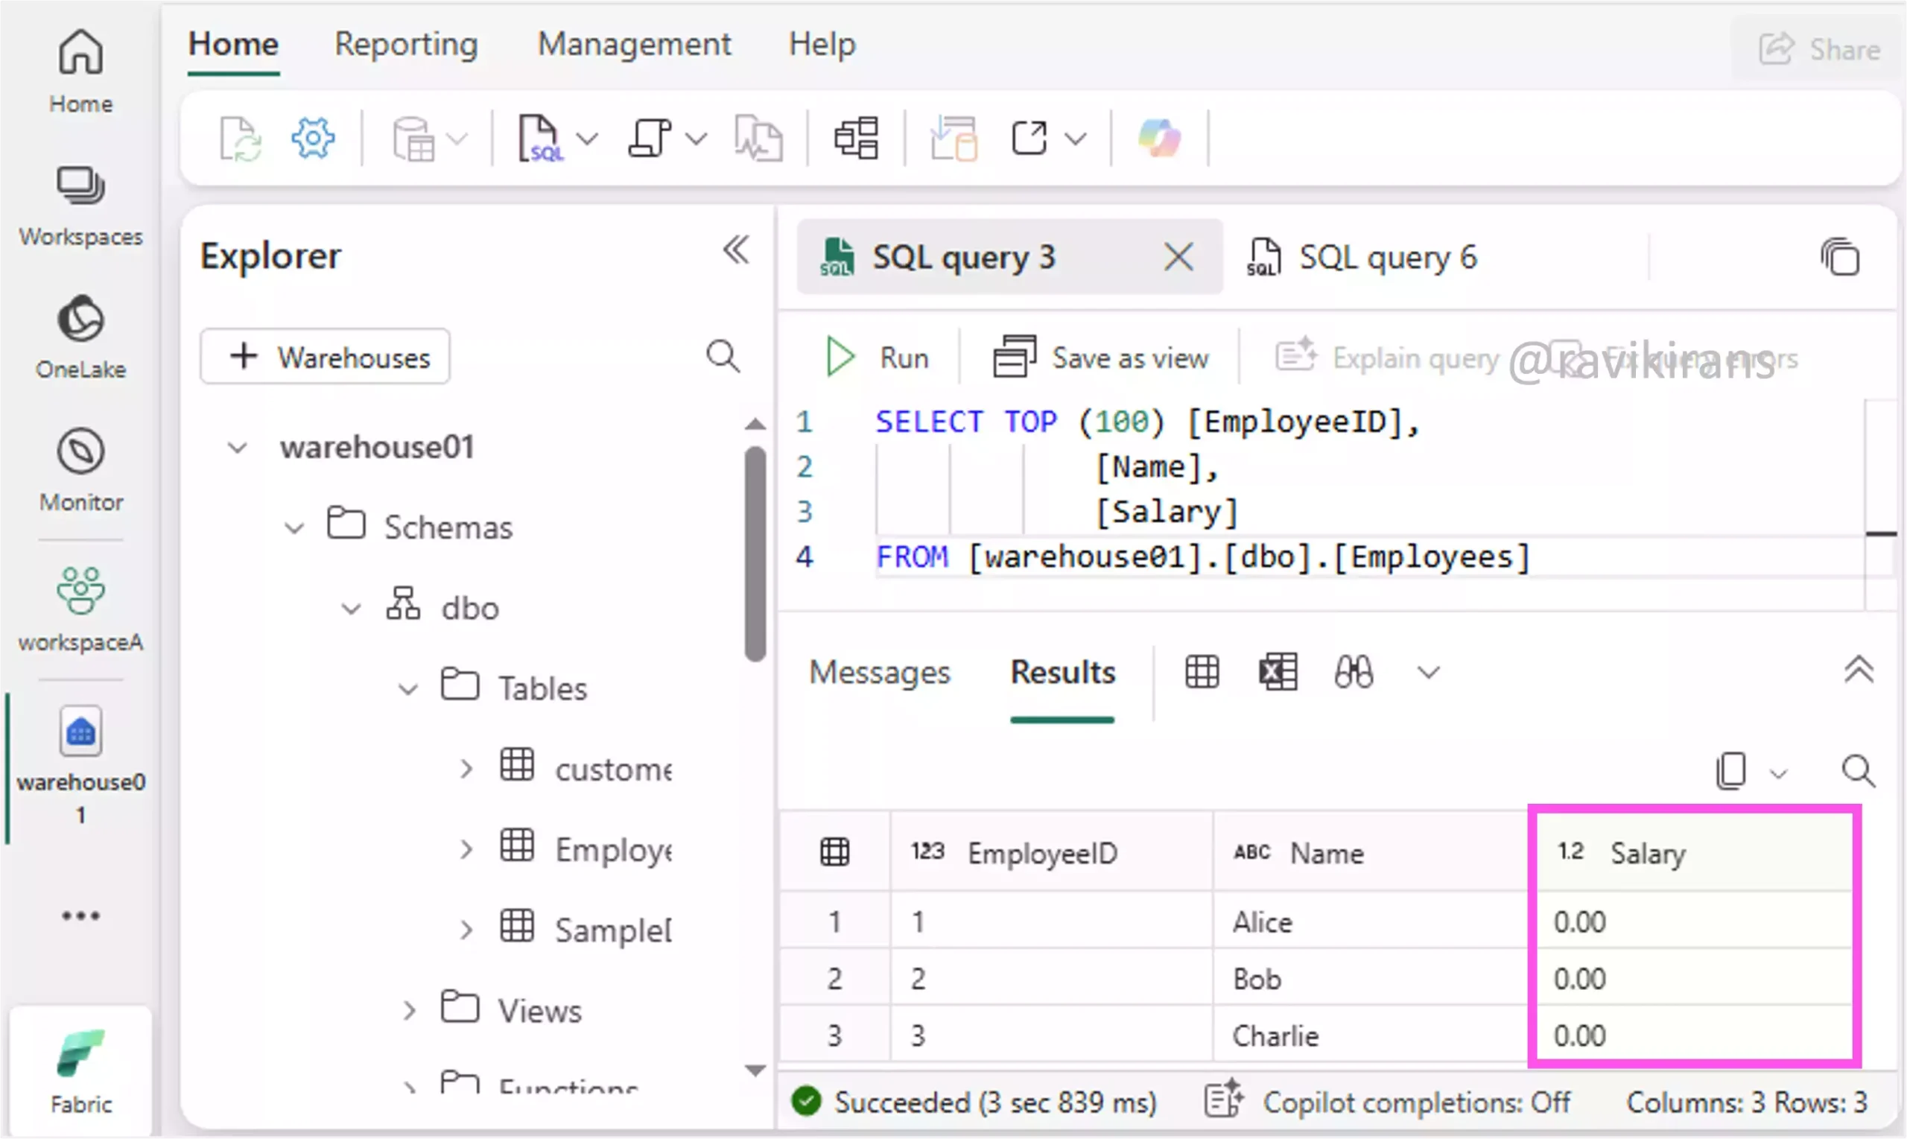Screen dimensions: 1907x1139
Task: Click the binoculars explore icon
Action: pyautogui.click(x=1354, y=673)
